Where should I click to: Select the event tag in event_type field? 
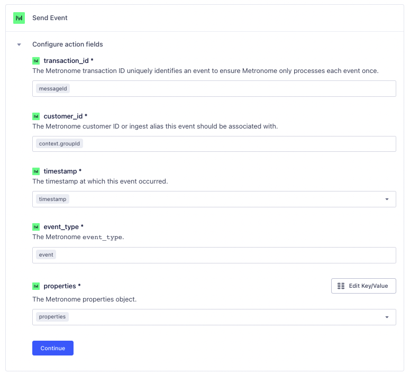tap(46, 255)
